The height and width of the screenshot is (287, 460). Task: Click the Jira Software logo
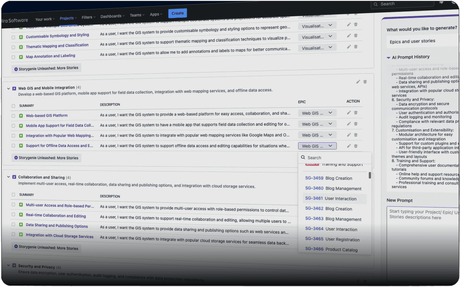click(15, 19)
